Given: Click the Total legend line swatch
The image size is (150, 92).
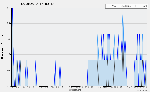Looking at the screenshot, I should pyautogui.click(x=108, y=6).
